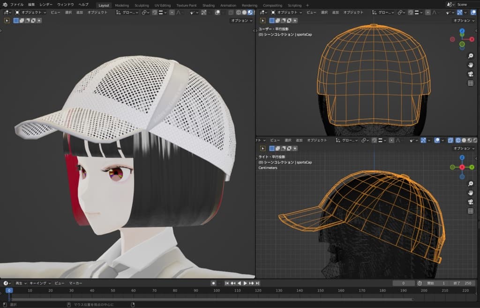This screenshot has width=480, height=308.
Task: Open マーカー menu in timeline header
Action: [x=75, y=283]
